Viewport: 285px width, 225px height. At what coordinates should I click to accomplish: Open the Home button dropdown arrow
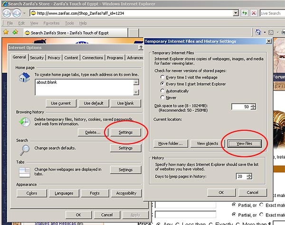[265, 33]
